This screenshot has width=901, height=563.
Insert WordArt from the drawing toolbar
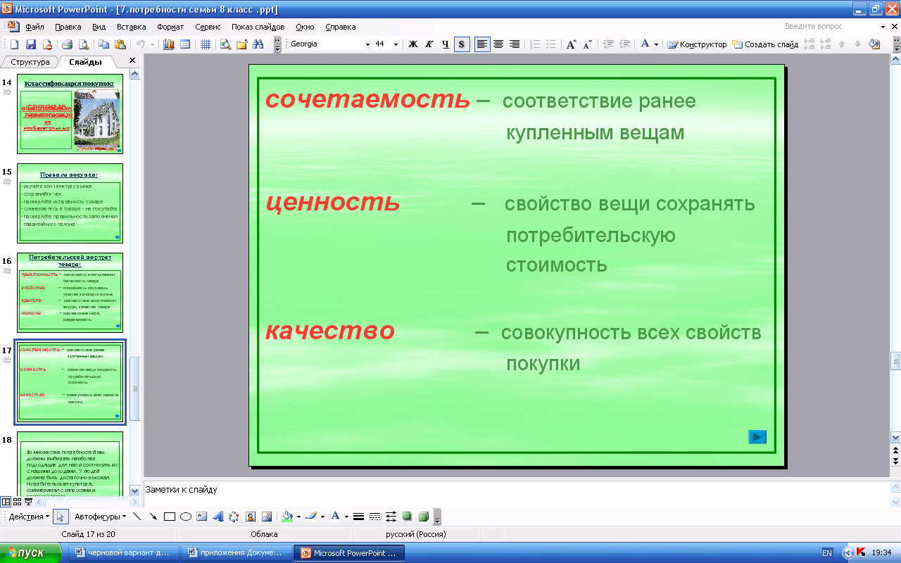pos(218,517)
